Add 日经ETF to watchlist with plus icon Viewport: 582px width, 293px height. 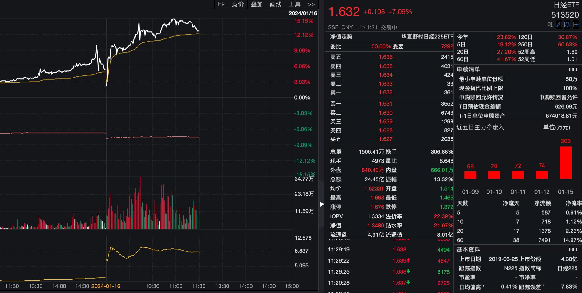[576, 25]
